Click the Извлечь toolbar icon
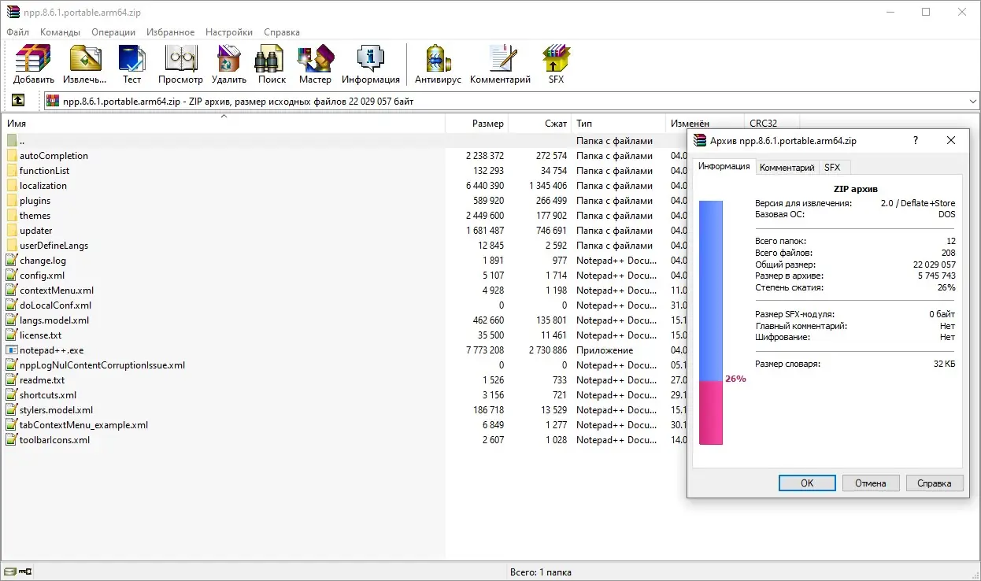This screenshot has height=581, width=981. tap(85, 59)
